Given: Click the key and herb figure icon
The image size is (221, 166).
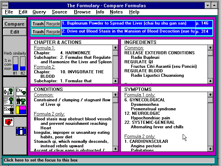Looking at the screenshot, I should coord(9,92).
